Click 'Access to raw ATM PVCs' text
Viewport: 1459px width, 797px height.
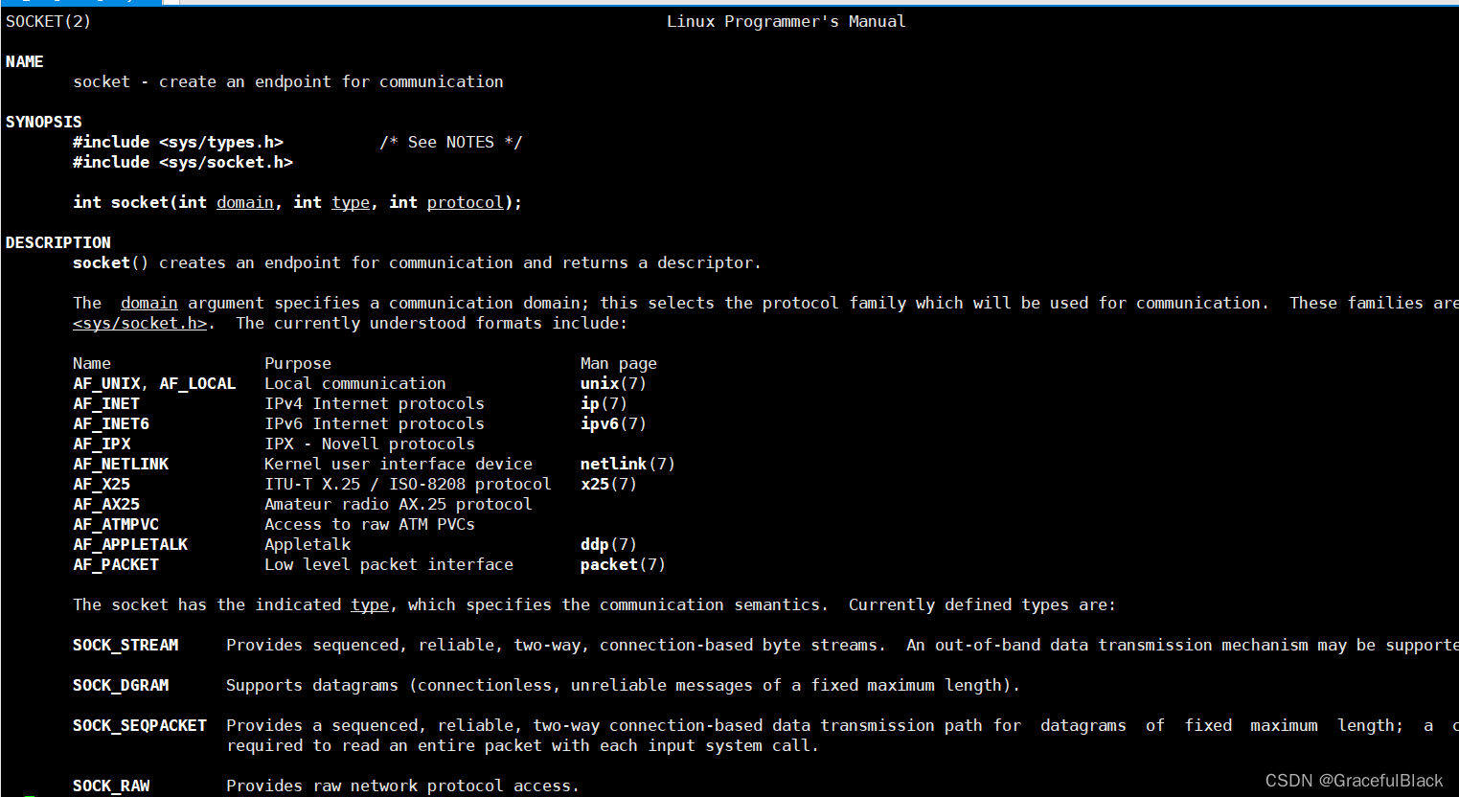[370, 524]
